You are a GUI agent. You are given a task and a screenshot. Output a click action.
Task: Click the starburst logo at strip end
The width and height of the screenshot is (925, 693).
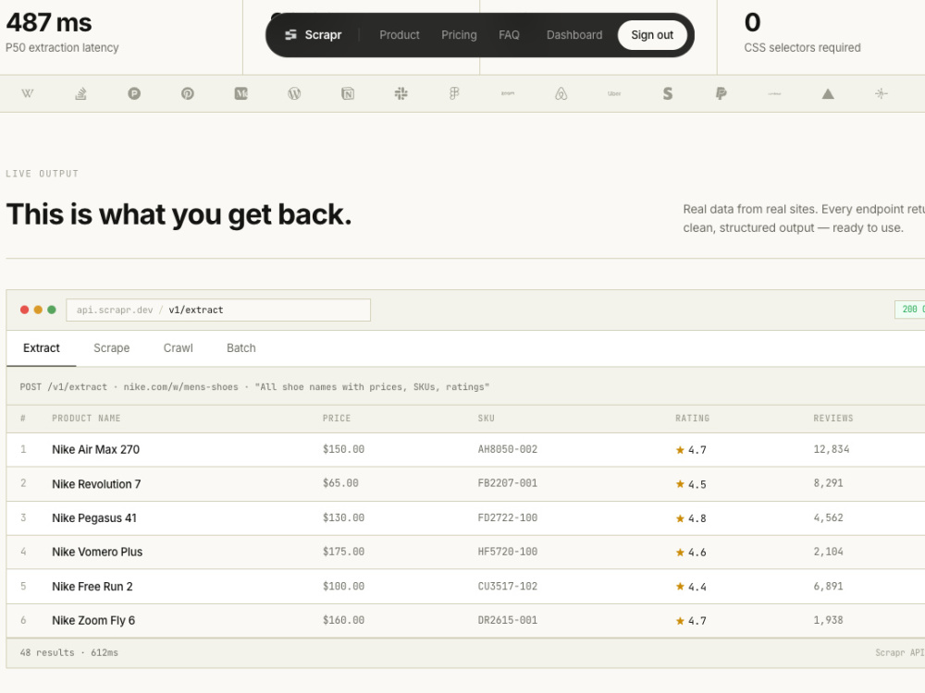[882, 93]
